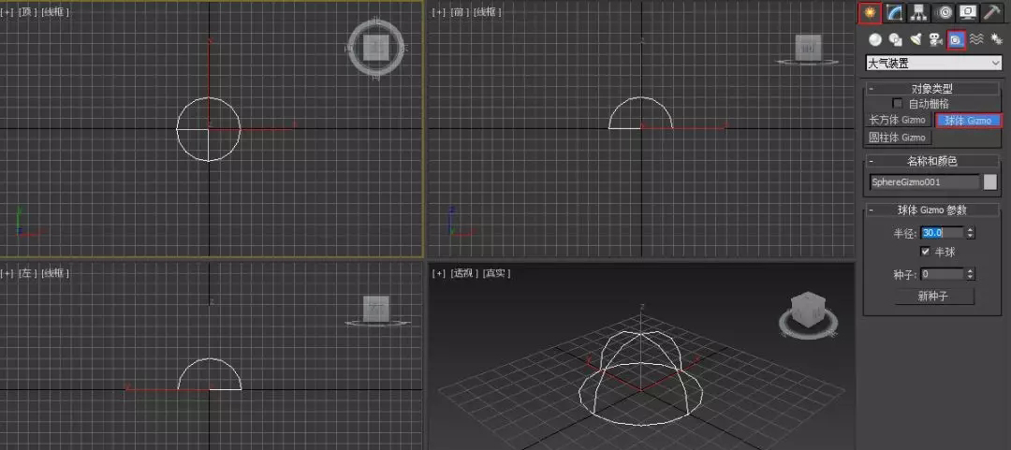Open the Create command panel tab
1011x450 pixels.
click(x=871, y=11)
